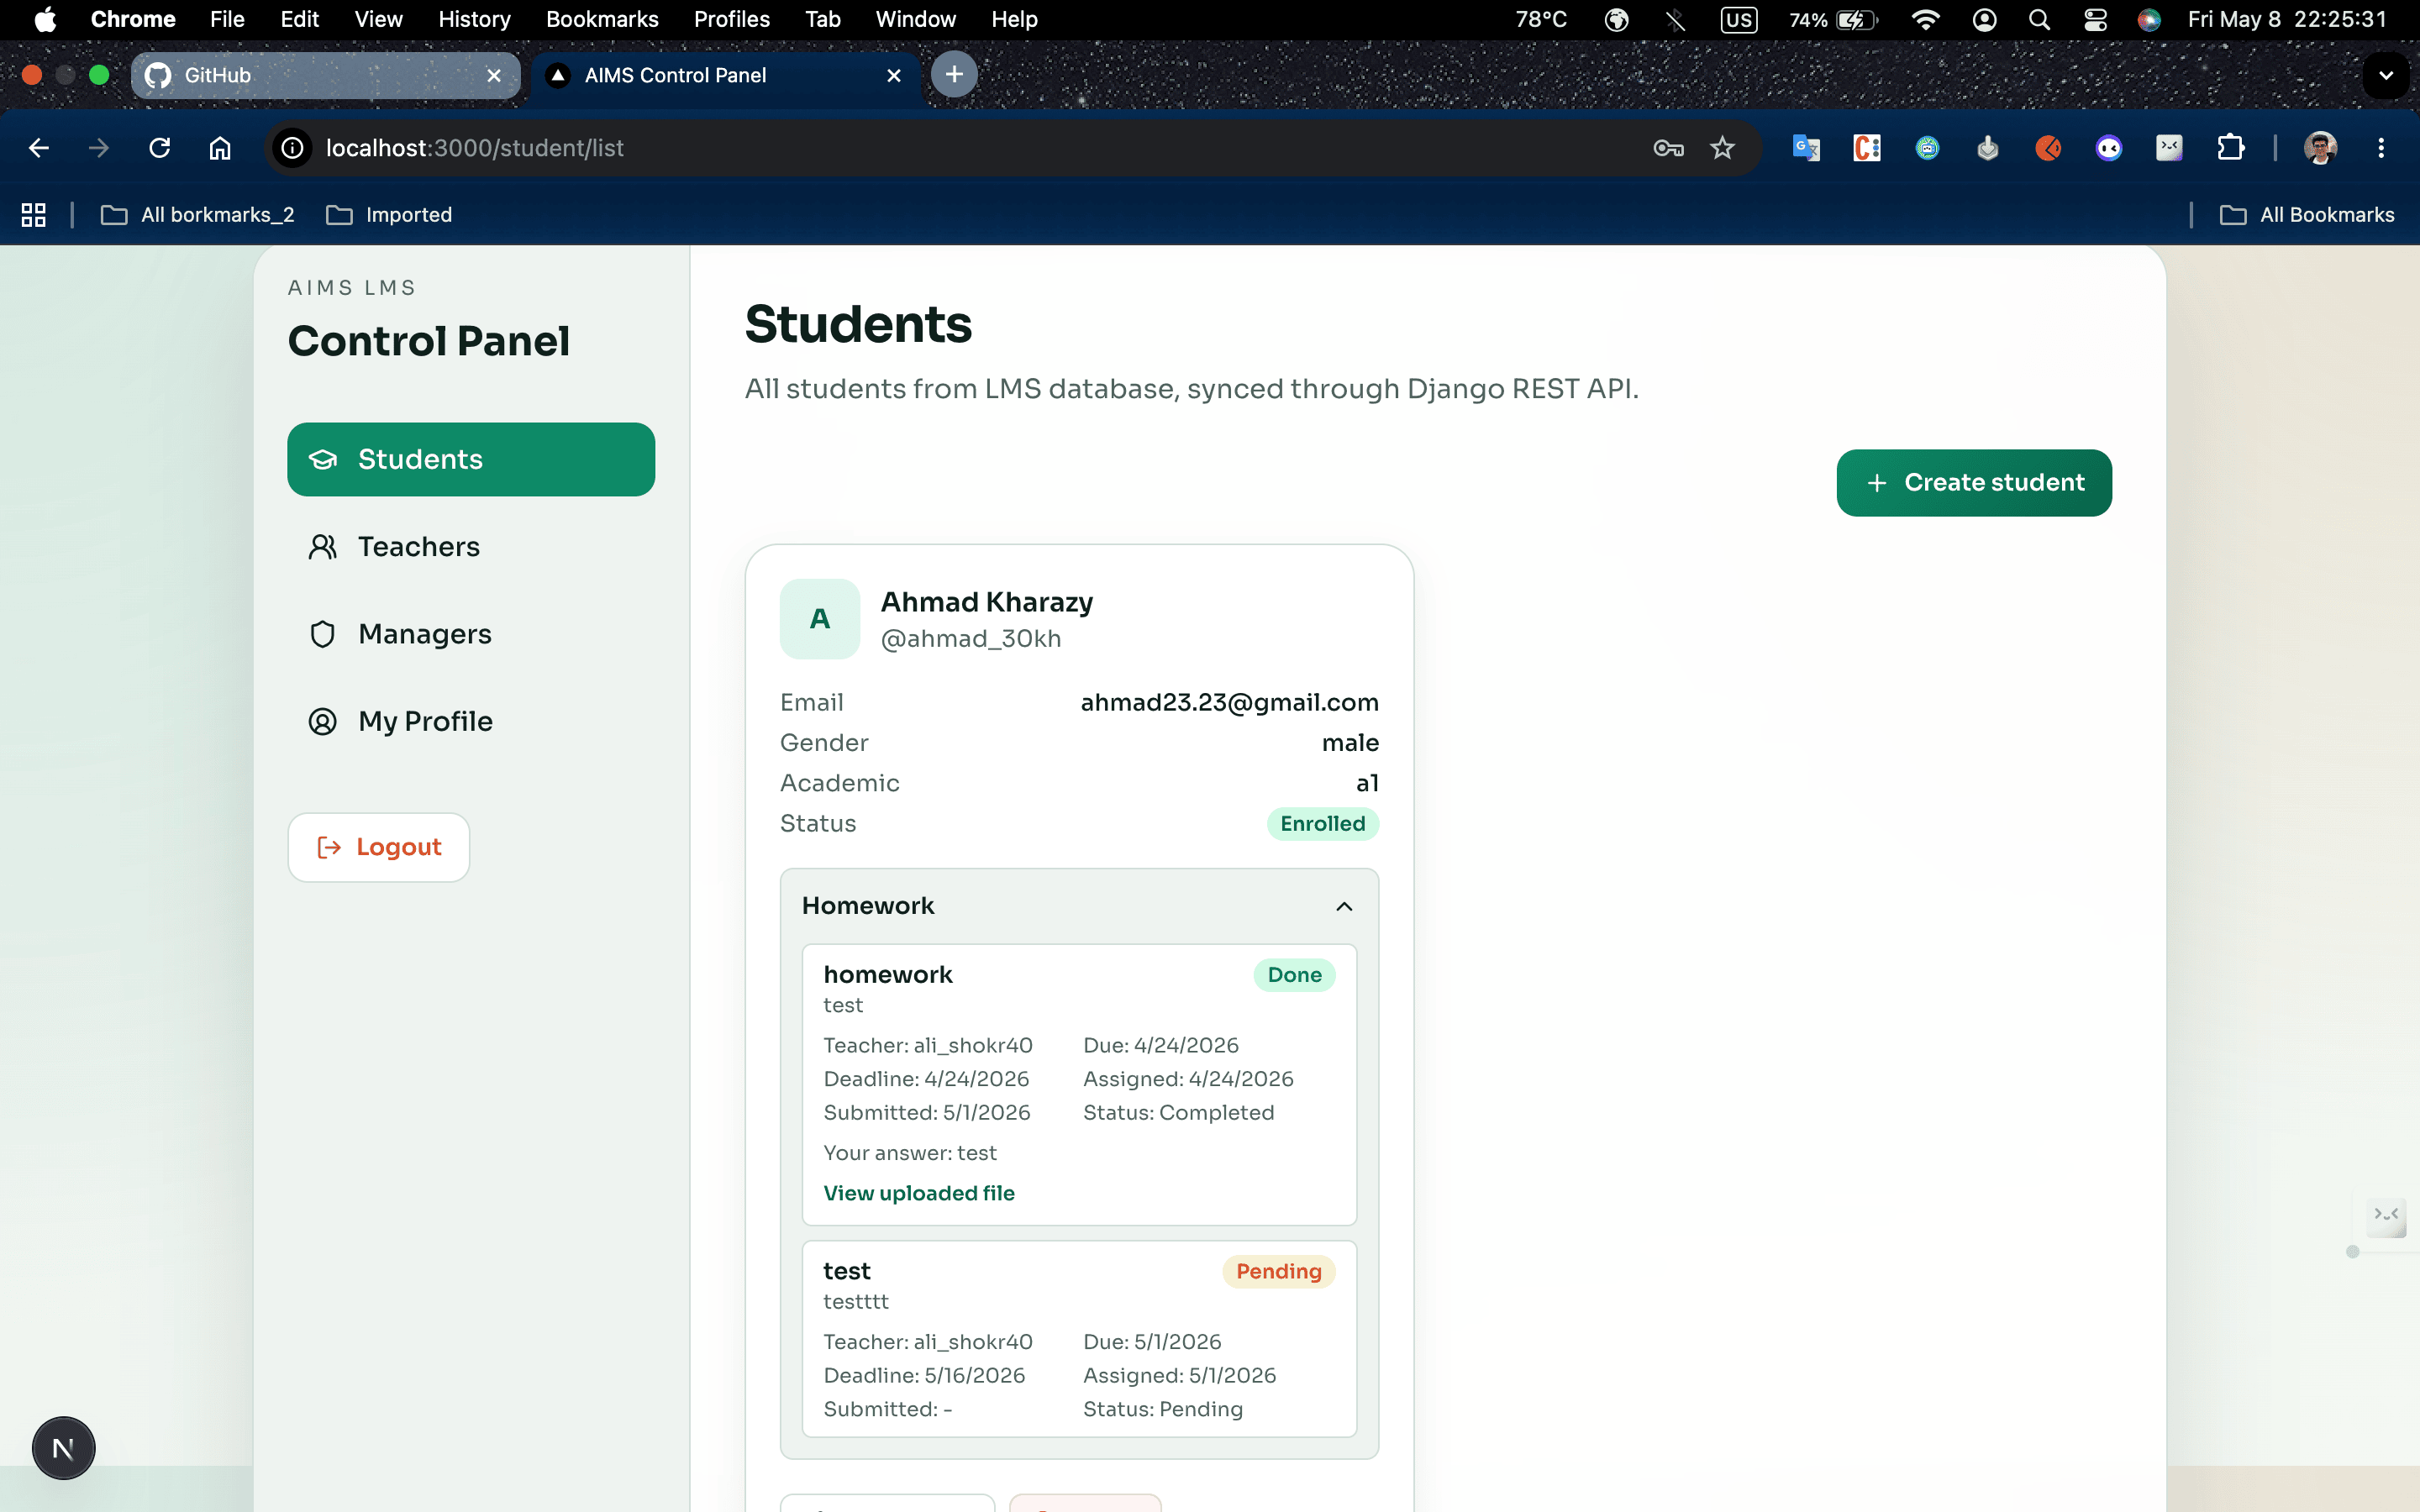Click the Done badge on homework
Viewport: 2420px width, 1512px height.
click(x=1294, y=975)
